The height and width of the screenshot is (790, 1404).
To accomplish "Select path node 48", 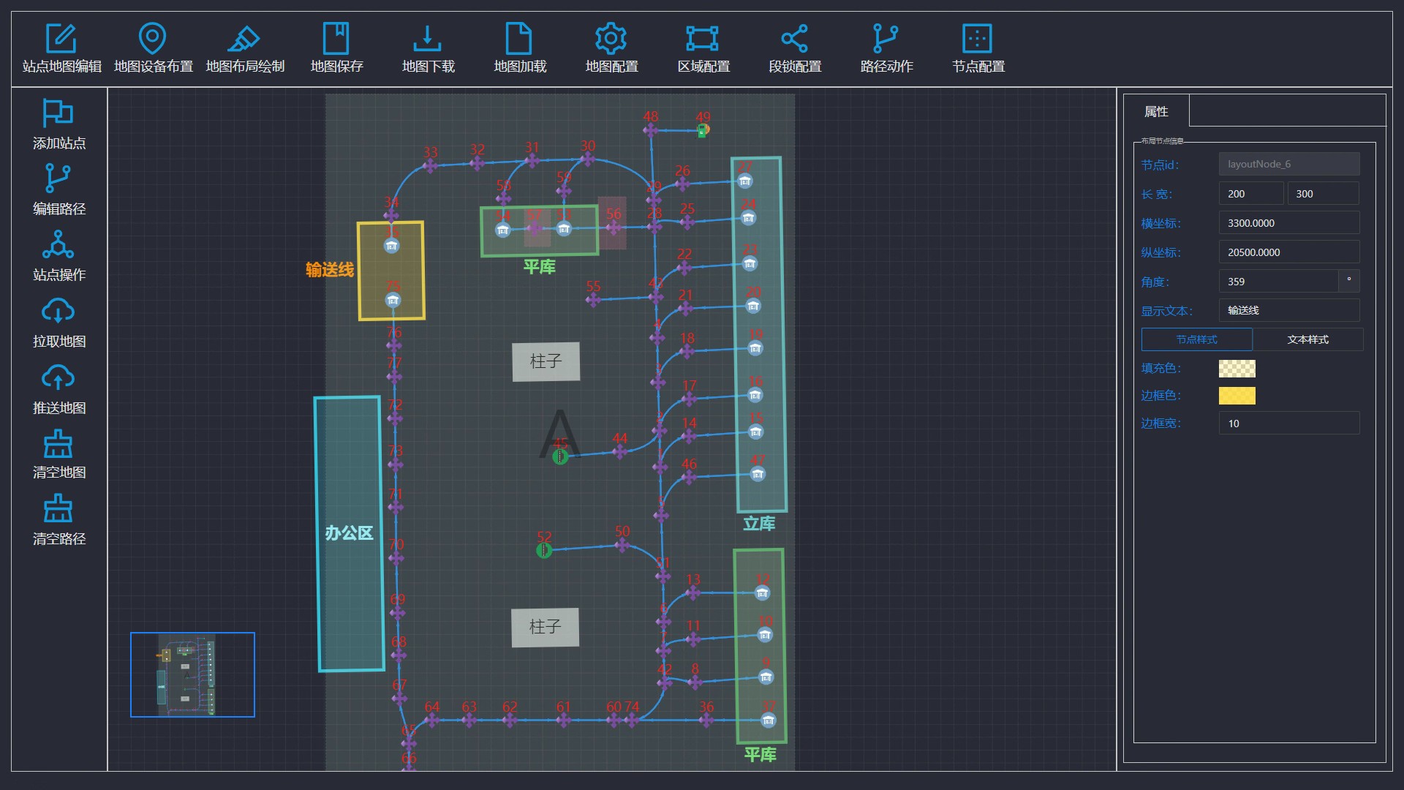I will tap(650, 130).
